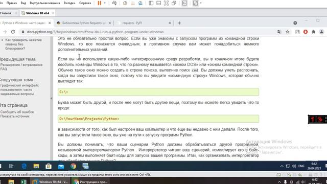Pause the virtual machine

[100, 3]
